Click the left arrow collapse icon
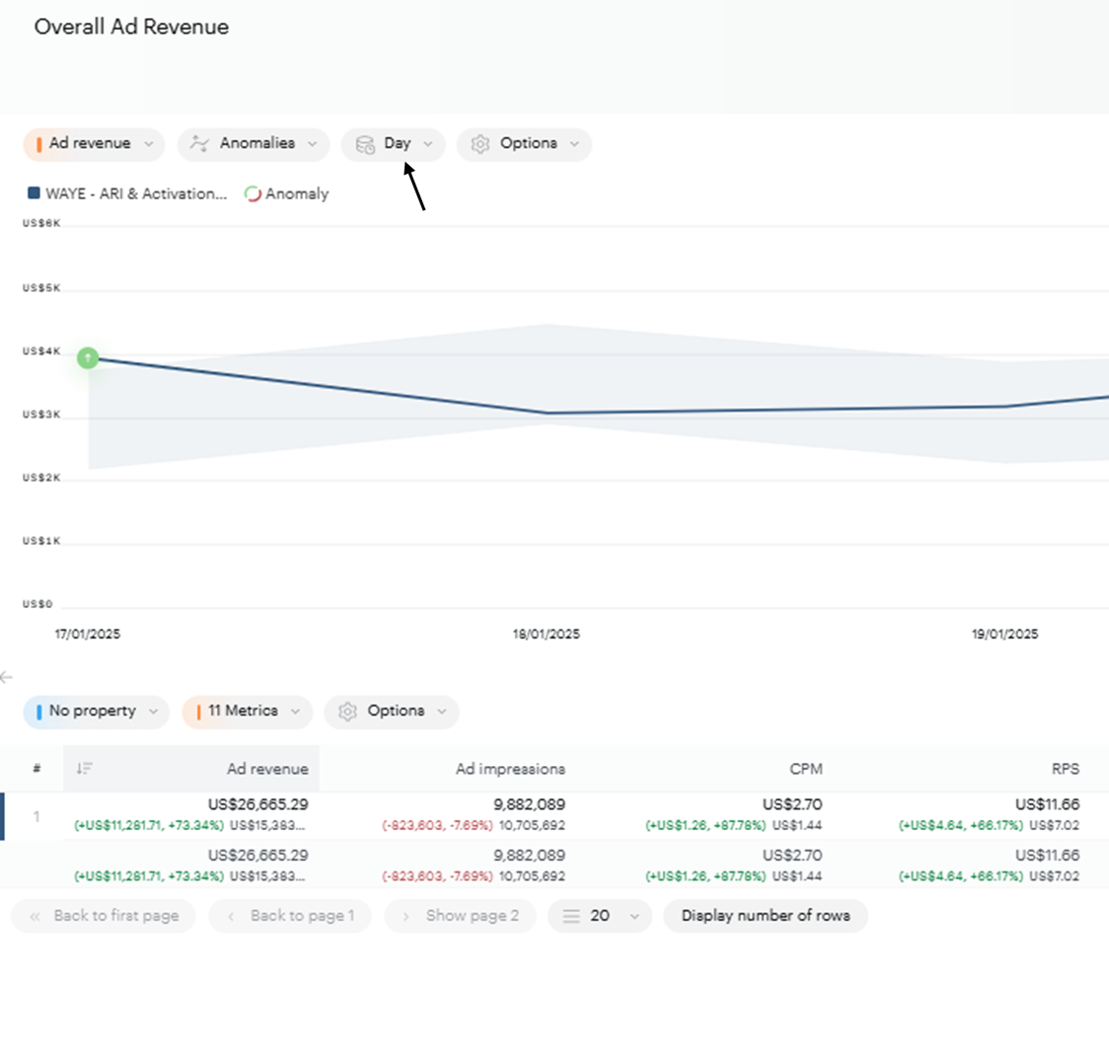 pyautogui.click(x=7, y=677)
